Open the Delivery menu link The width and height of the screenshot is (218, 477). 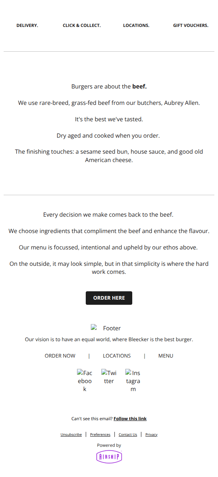(x=27, y=25)
